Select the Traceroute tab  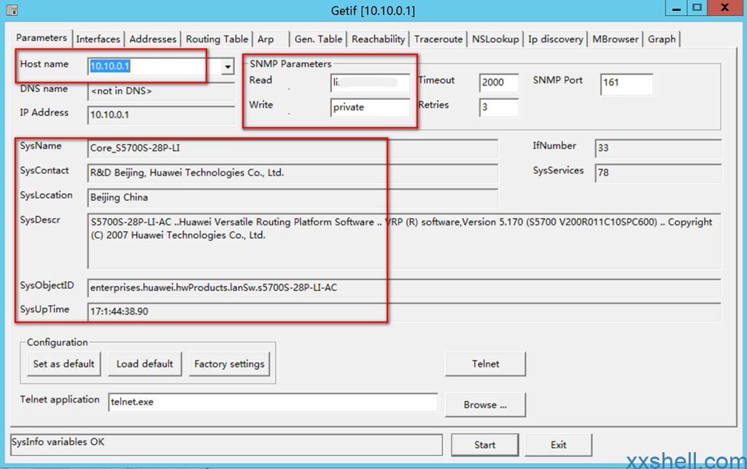coord(438,39)
